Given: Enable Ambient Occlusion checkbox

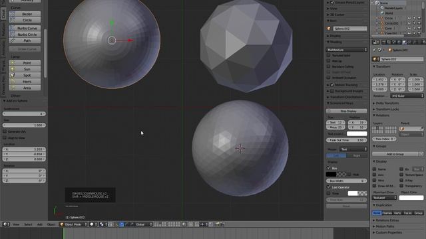Looking at the screenshot, I should coord(328,78).
